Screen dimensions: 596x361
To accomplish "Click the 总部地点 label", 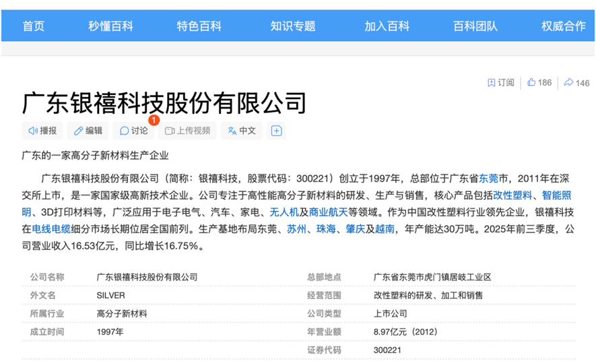I will (x=324, y=277).
